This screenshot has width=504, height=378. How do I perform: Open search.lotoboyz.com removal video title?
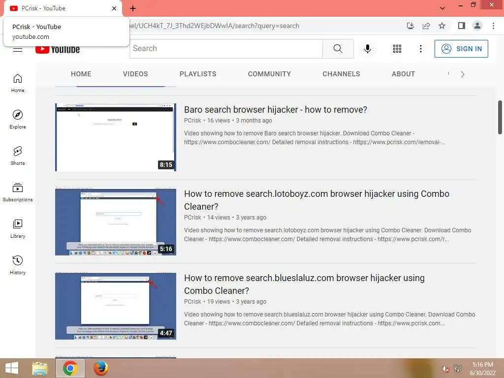[316, 200]
